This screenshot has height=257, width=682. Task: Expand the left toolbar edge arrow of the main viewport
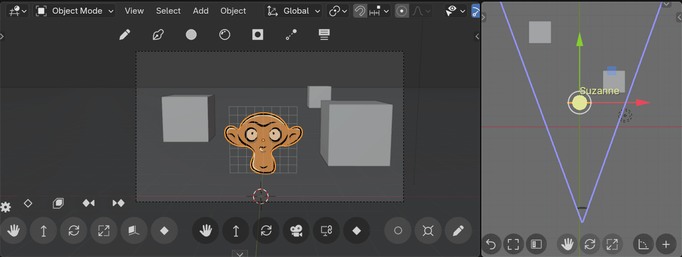click(2, 37)
